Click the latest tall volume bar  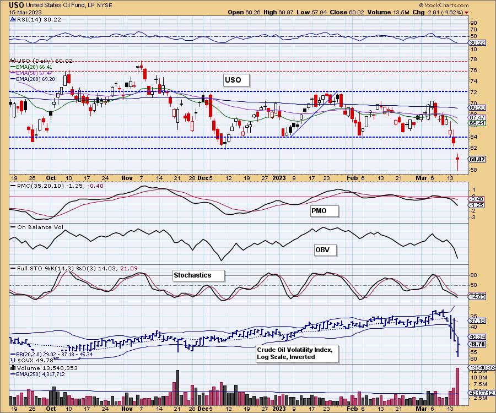pyautogui.click(x=457, y=387)
